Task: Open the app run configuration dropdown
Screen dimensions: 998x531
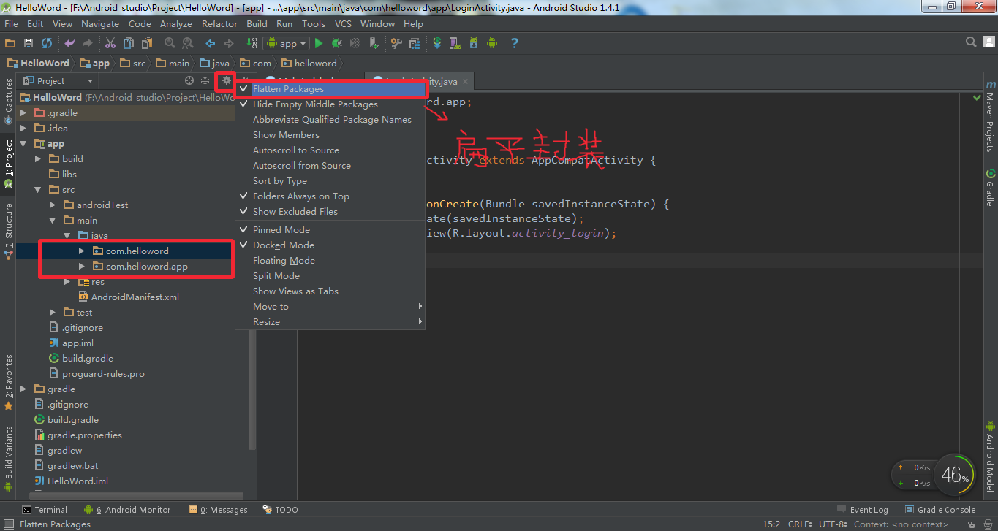Action: coord(287,44)
